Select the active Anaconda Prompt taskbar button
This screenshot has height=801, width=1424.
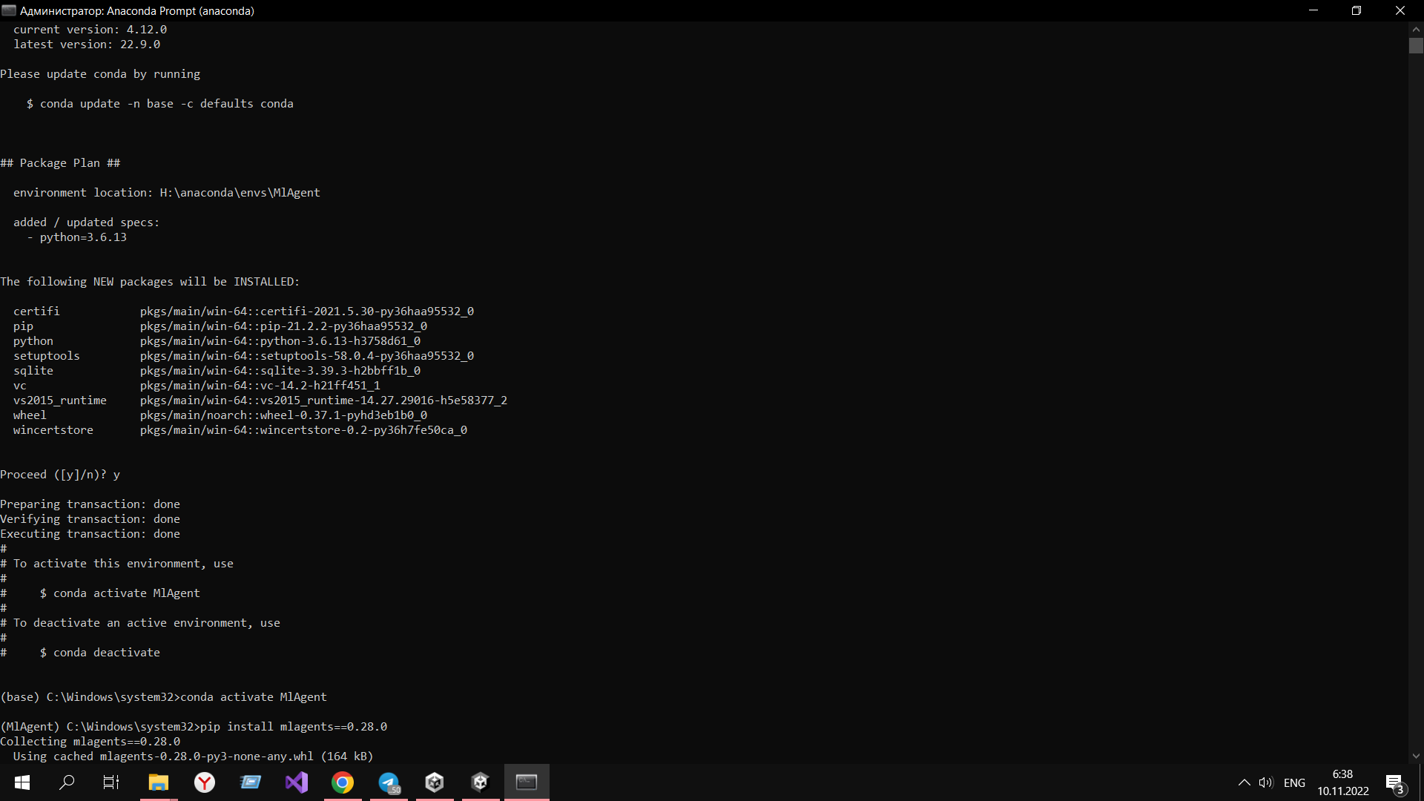point(527,782)
